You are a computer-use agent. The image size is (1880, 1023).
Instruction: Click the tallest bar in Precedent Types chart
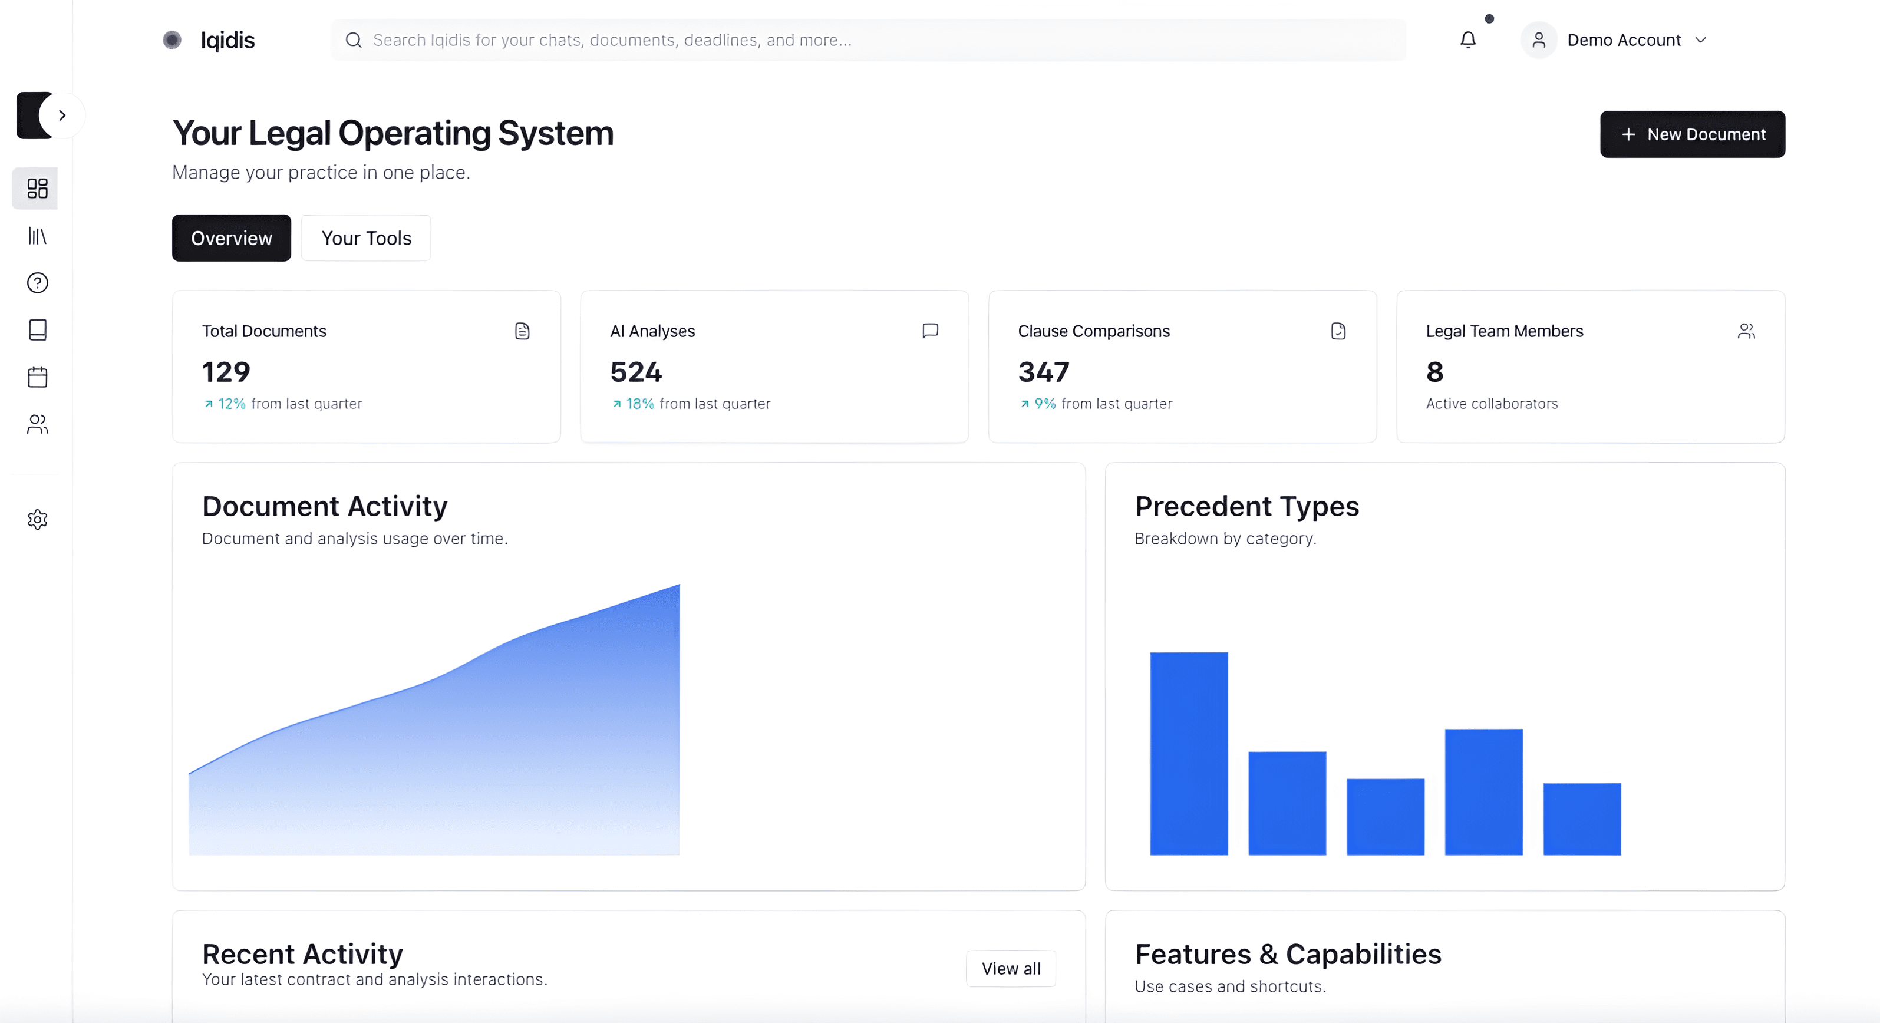coord(1189,754)
